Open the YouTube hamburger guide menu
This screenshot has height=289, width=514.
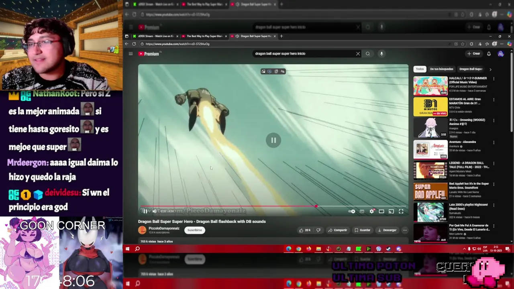coord(131,54)
